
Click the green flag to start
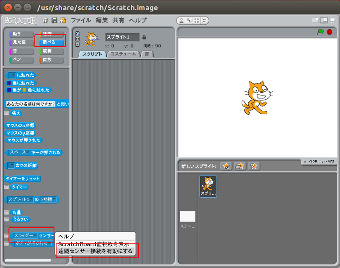[320, 32]
